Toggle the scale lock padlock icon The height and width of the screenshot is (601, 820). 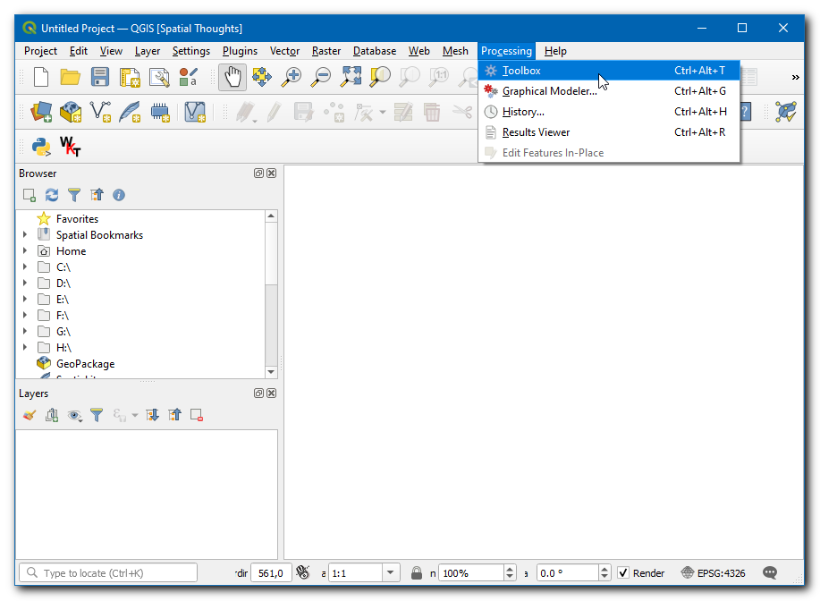(417, 573)
